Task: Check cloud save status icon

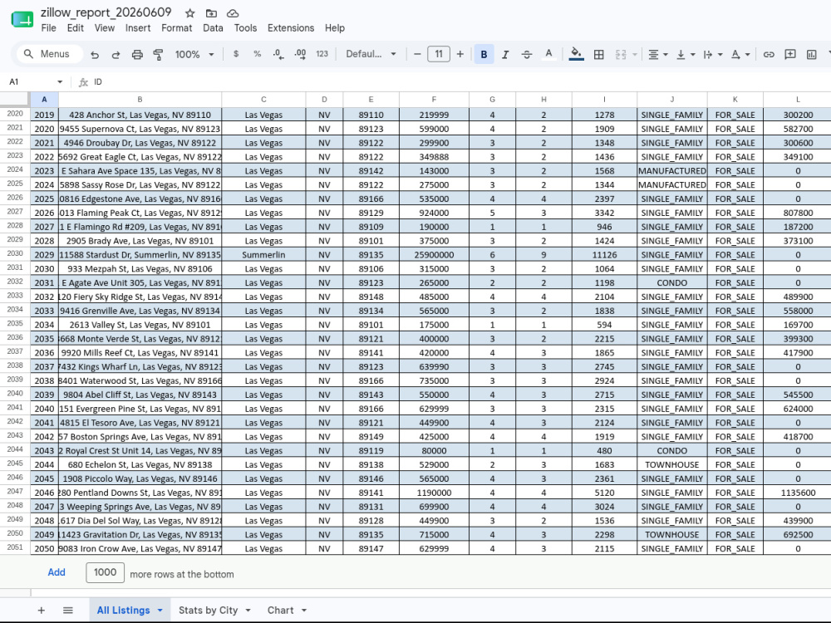Action: tap(232, 13)
